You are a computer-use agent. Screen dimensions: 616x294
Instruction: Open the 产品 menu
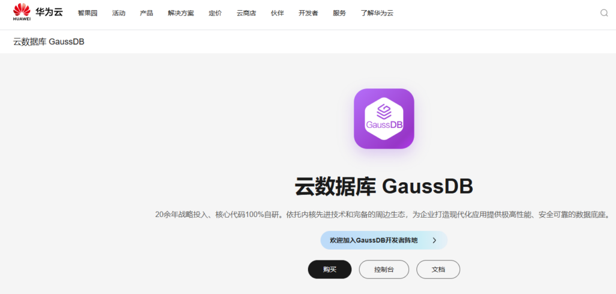point(146,13)
